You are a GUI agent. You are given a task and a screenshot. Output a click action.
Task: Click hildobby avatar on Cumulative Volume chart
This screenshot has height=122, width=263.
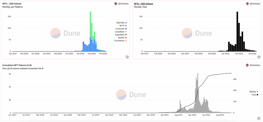[x=247, y=65]
